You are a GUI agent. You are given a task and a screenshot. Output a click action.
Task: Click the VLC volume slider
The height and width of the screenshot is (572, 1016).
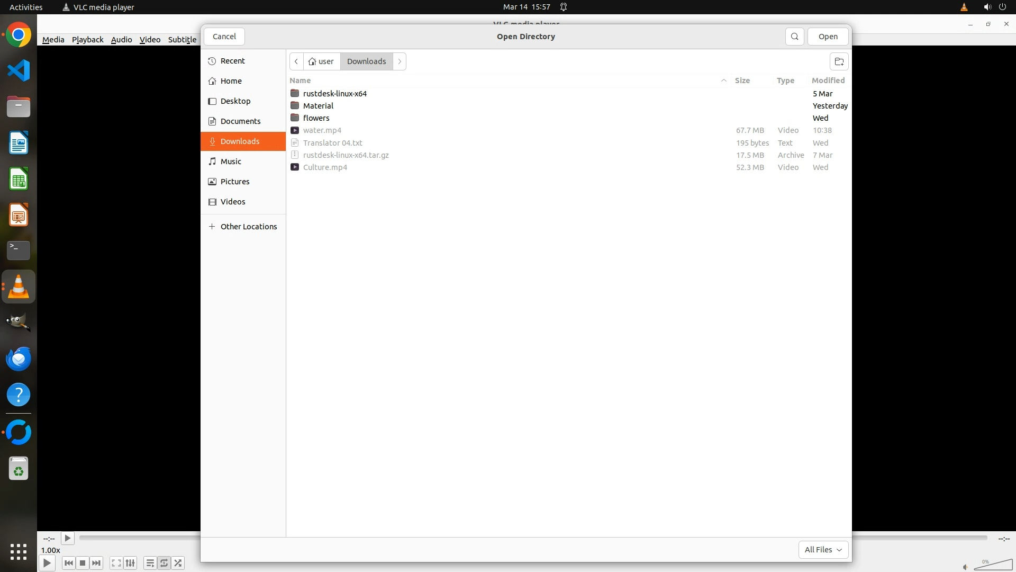coord(993,565)
